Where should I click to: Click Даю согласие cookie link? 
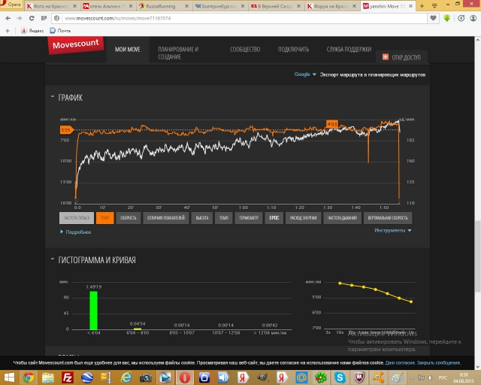pyautogui.click(x=400, y=362)
